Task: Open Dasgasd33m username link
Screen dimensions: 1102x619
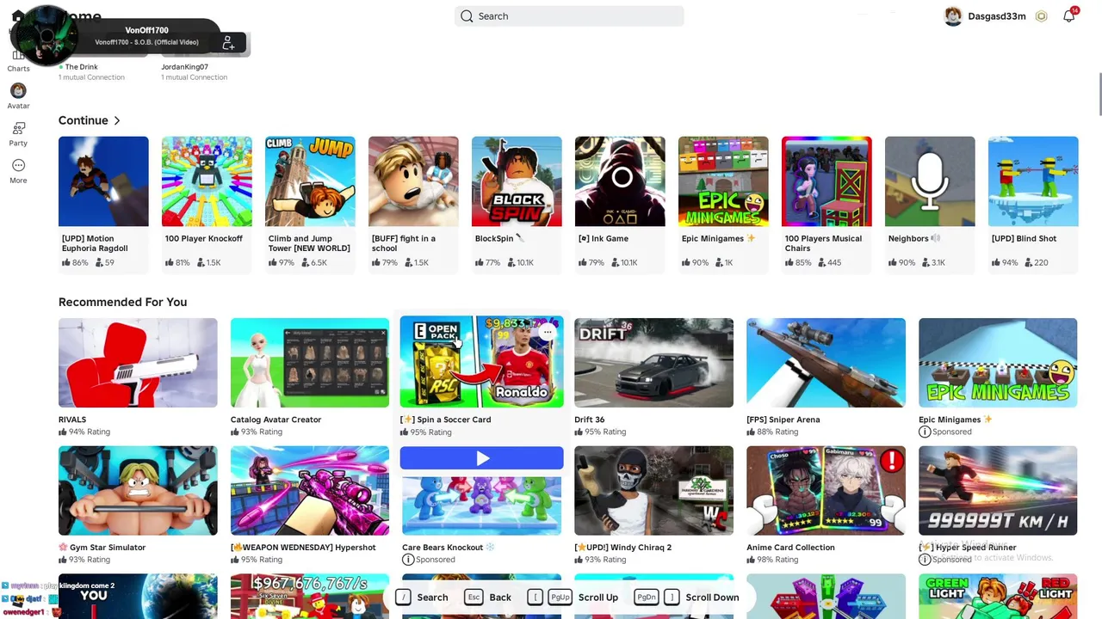Action: [x=997, y=16]
